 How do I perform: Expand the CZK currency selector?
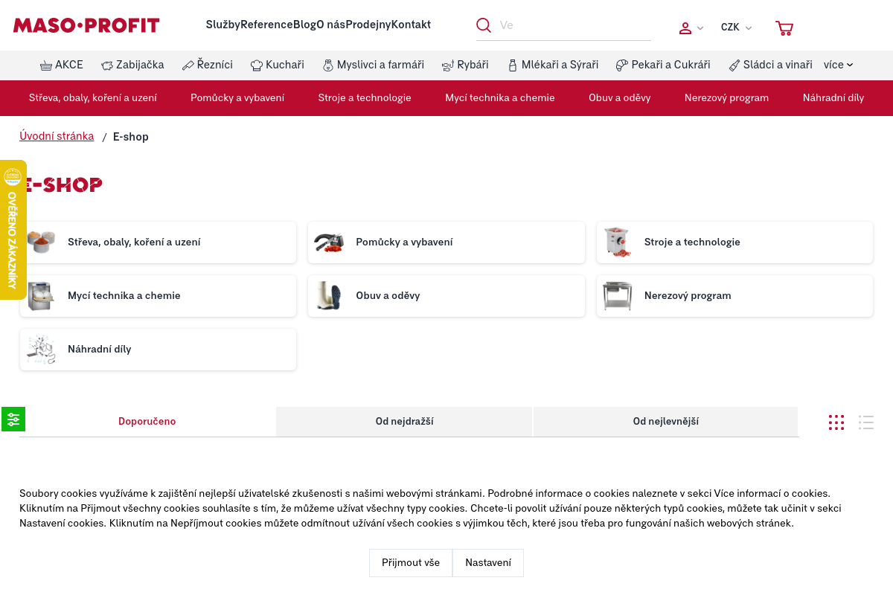[x=735, y=28]
